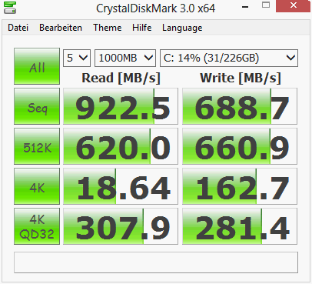Image resolution: width=312 pixels, height=284 pixels.
Task: Select the 4K read result 18.64
Action: pyautogui.click(x=121, y=186)
